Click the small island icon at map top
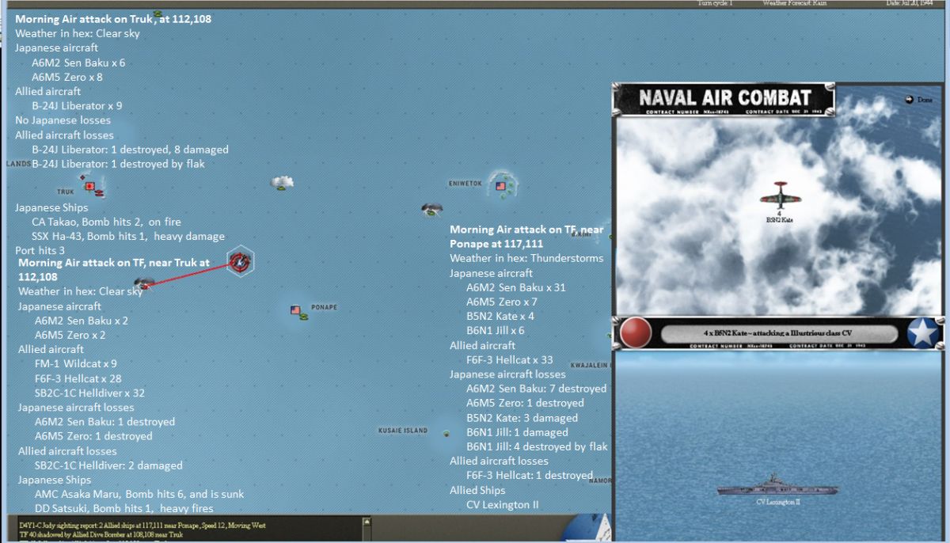The width and height of the screenshot is (950, 543). [158, 13]
